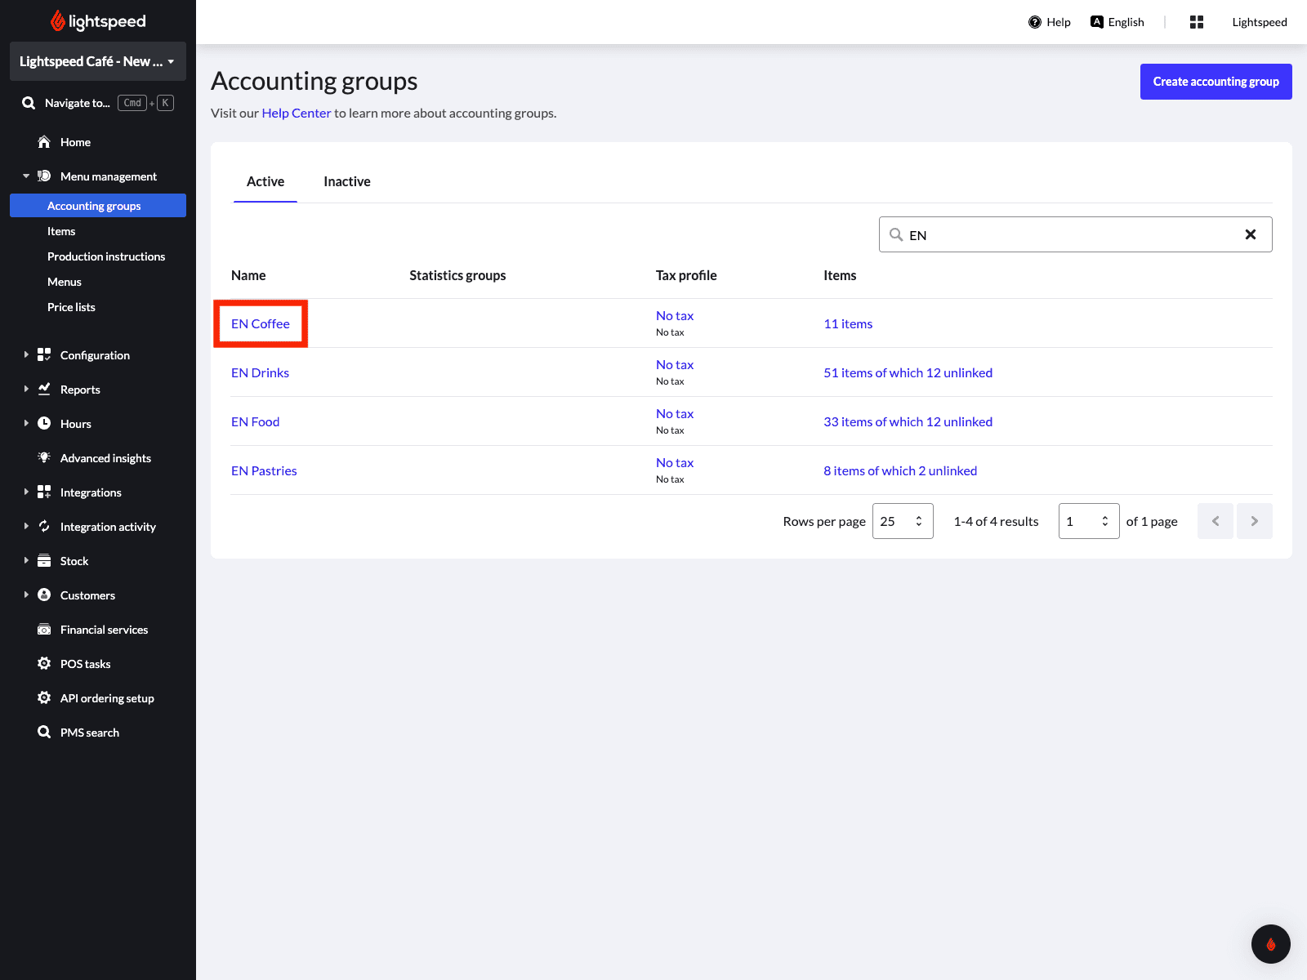Click the PMS search magnifier icon
This screenshot has width=1307, height=980.
44,733
